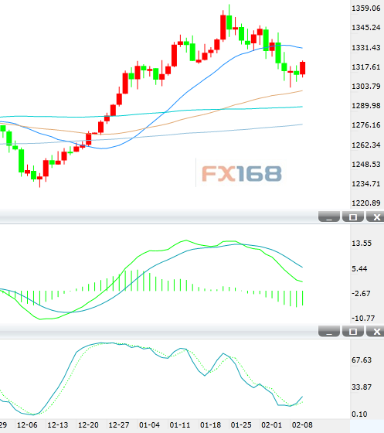This screenshot has height=433, width=384.
Task: Click the 0.10 stochastic axis value
Action: [x=359, y=414]
